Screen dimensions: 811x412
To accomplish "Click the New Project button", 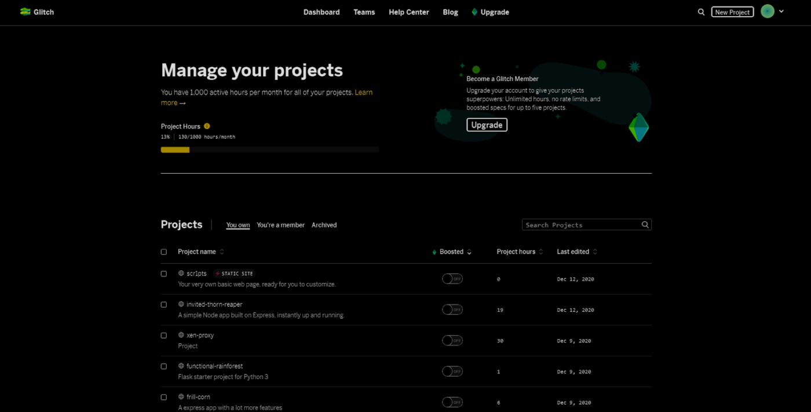I will coord(732,12).
